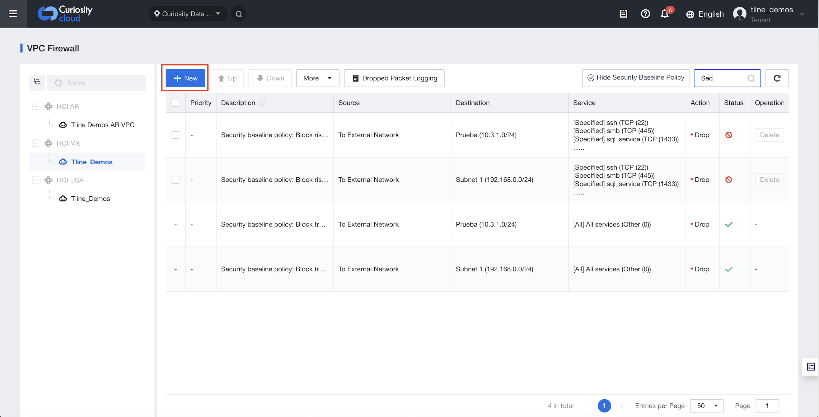Screen dimensions: 819x417
Task: Collapse the HCI AR tree node
Action: coord(35,106)
